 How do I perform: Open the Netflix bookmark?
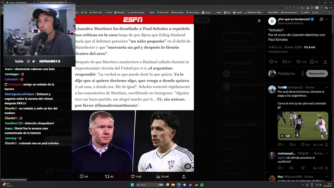150,12
